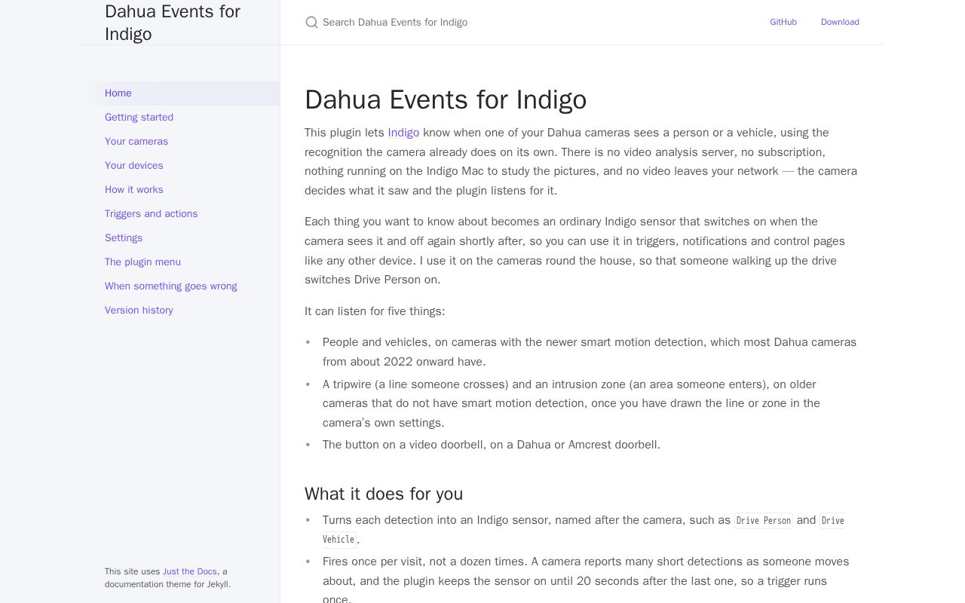Click the 'It can listen for five things:' line
This screenshot has width=965, height=603.
tap(375, 311)
